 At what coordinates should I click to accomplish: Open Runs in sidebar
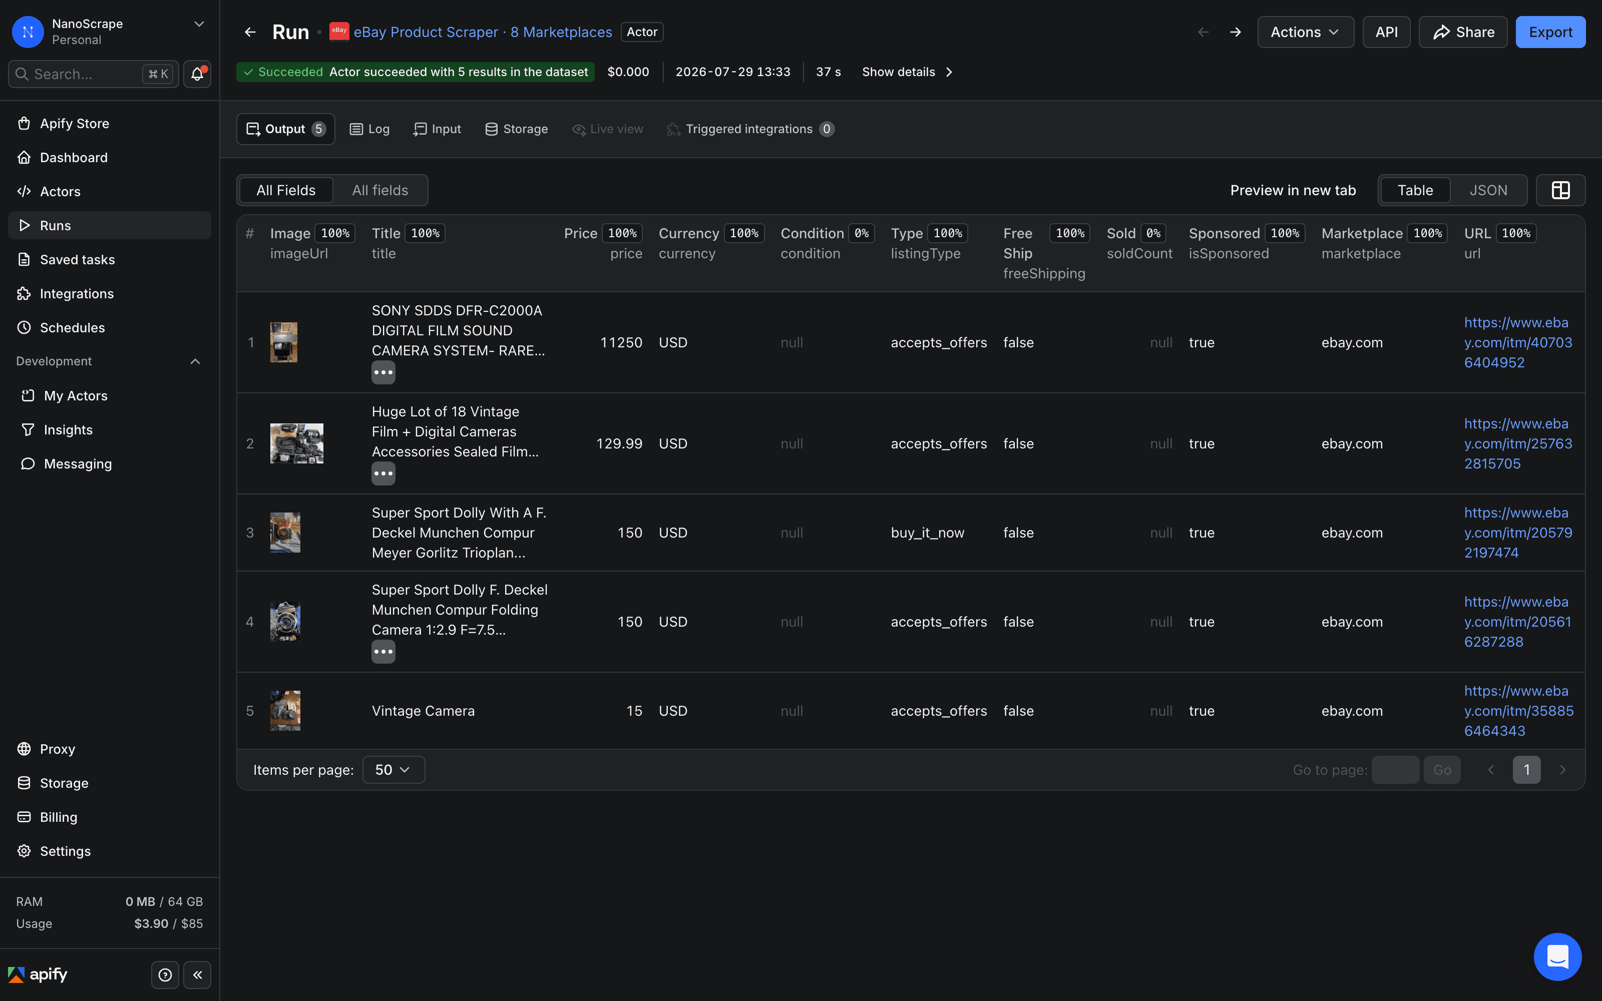point(109,226)
